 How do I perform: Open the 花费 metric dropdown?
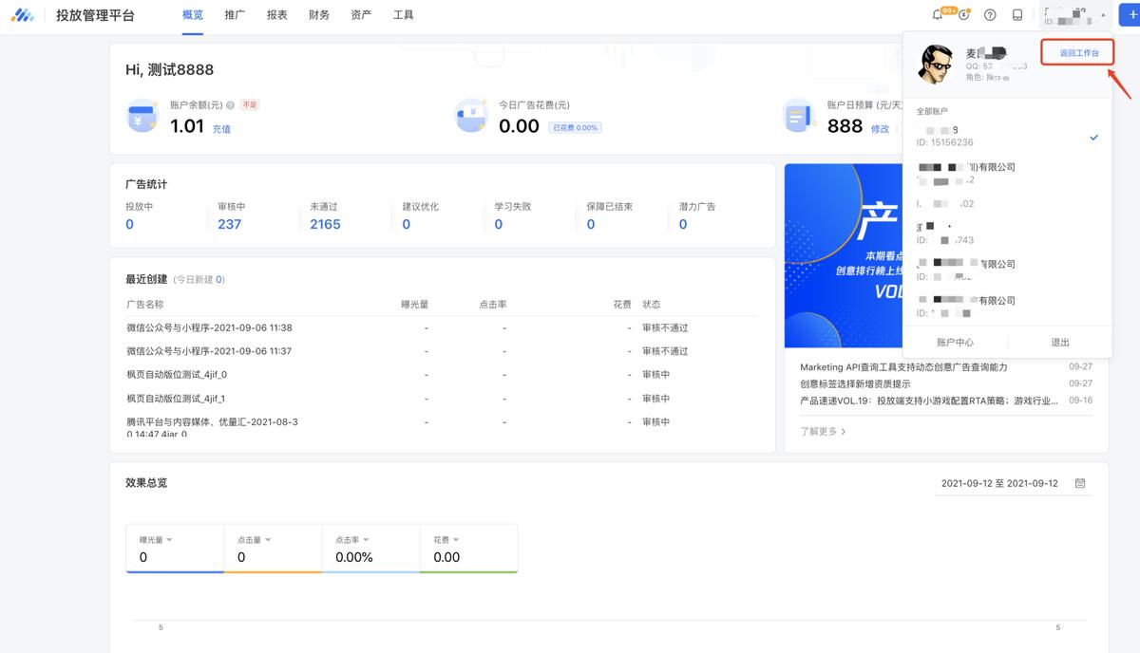click(x=456, y=540)
